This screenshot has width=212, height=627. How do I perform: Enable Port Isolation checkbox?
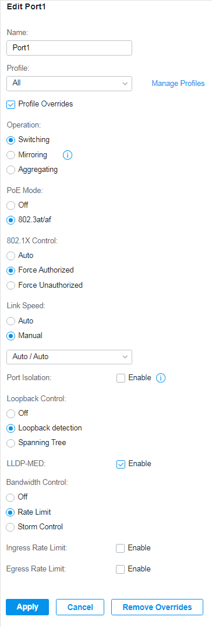click(121, 378)
